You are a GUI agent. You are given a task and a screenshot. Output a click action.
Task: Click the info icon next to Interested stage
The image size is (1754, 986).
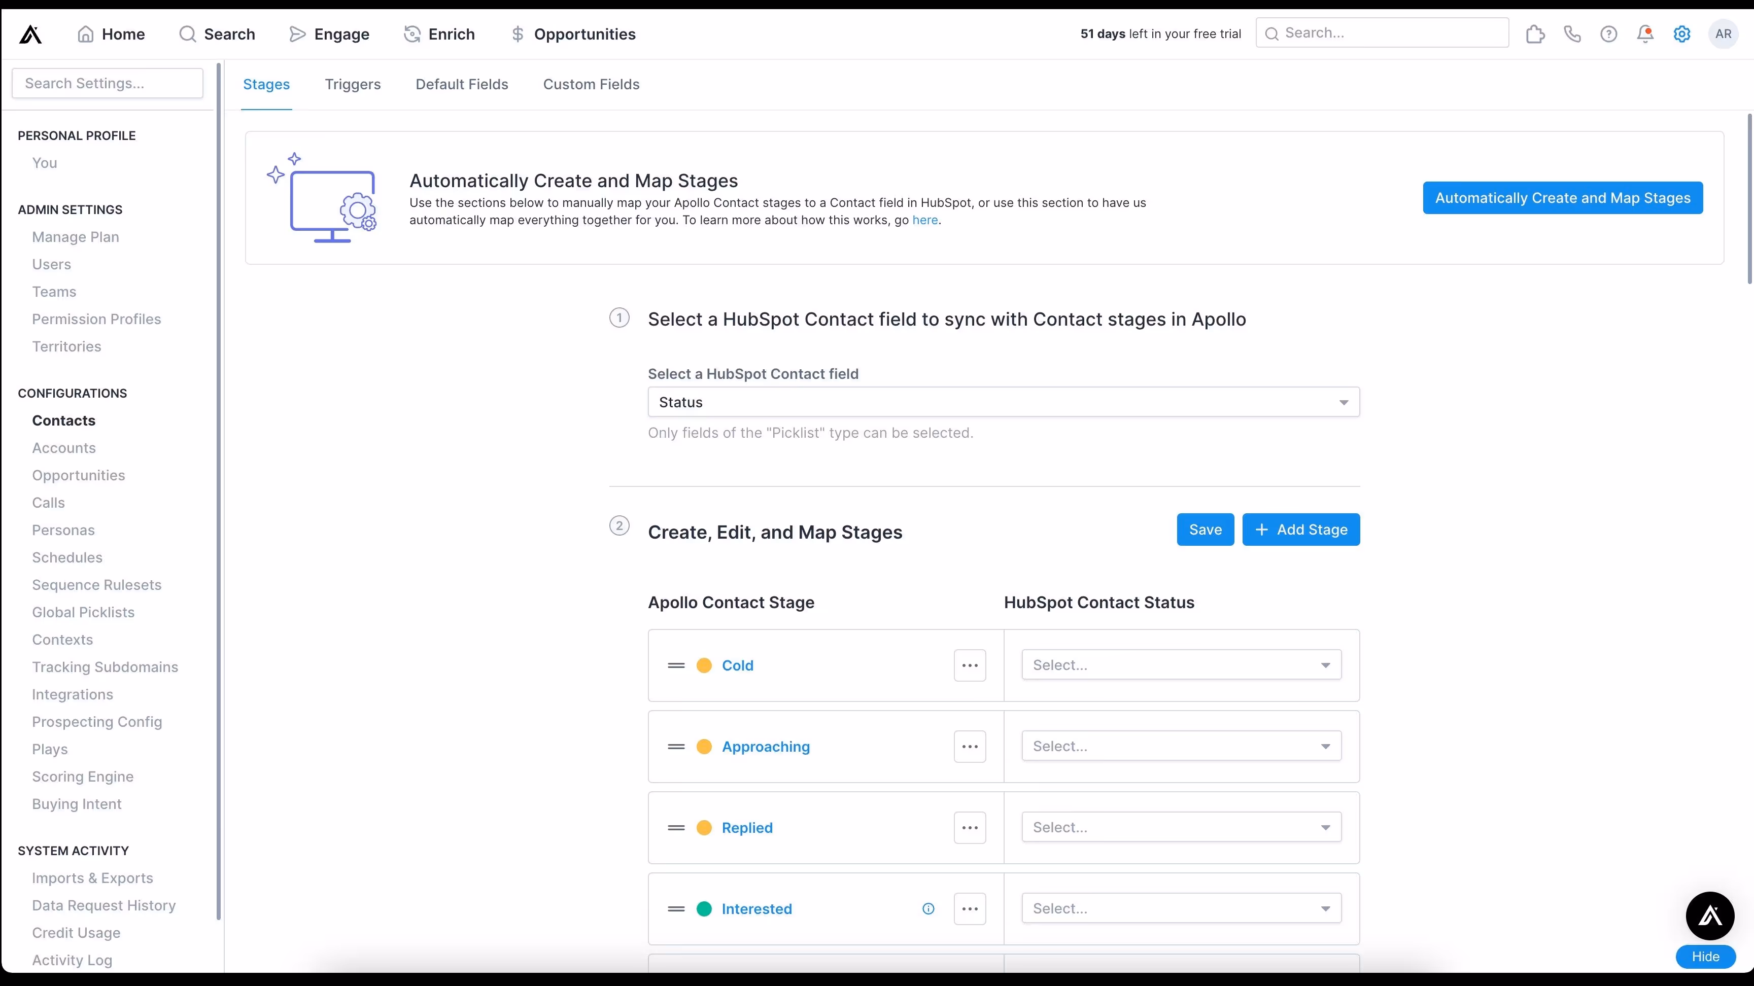928,908
